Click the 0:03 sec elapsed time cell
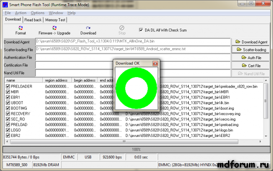 pos(141,157)
